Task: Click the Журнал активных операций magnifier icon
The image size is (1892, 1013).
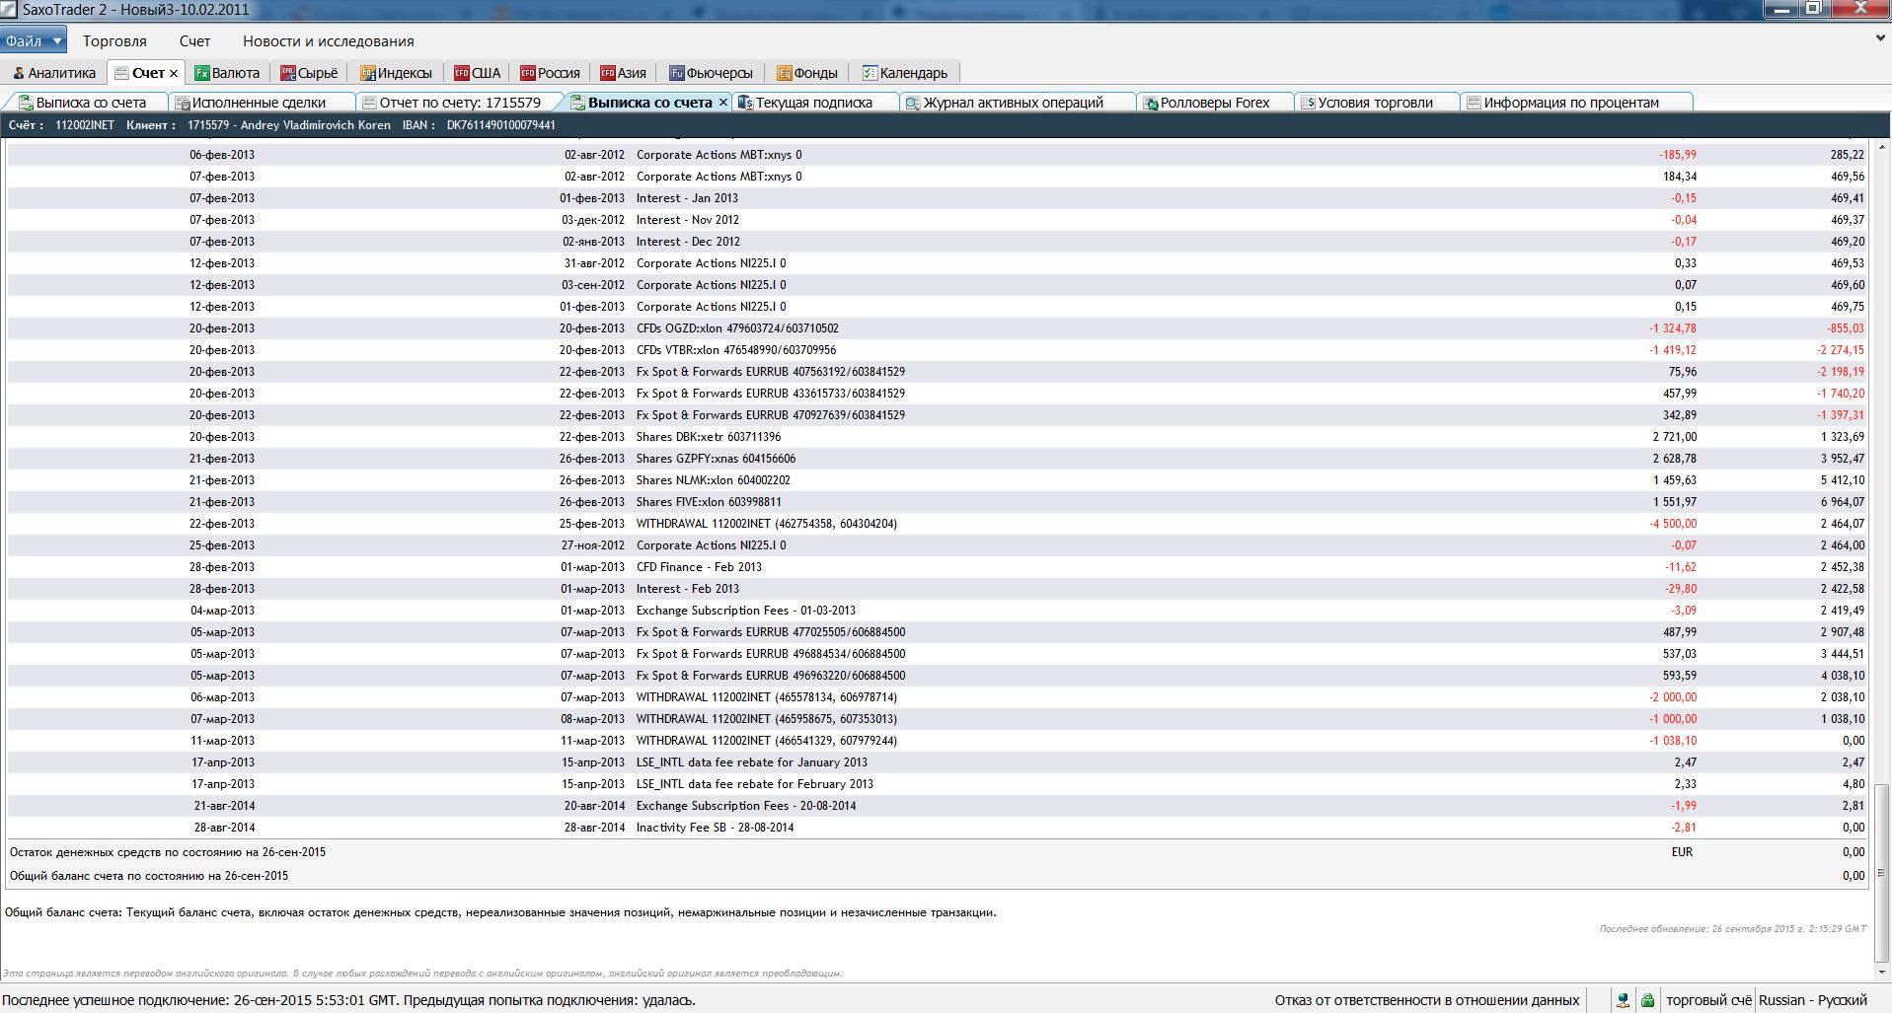Action: (913, 103)
